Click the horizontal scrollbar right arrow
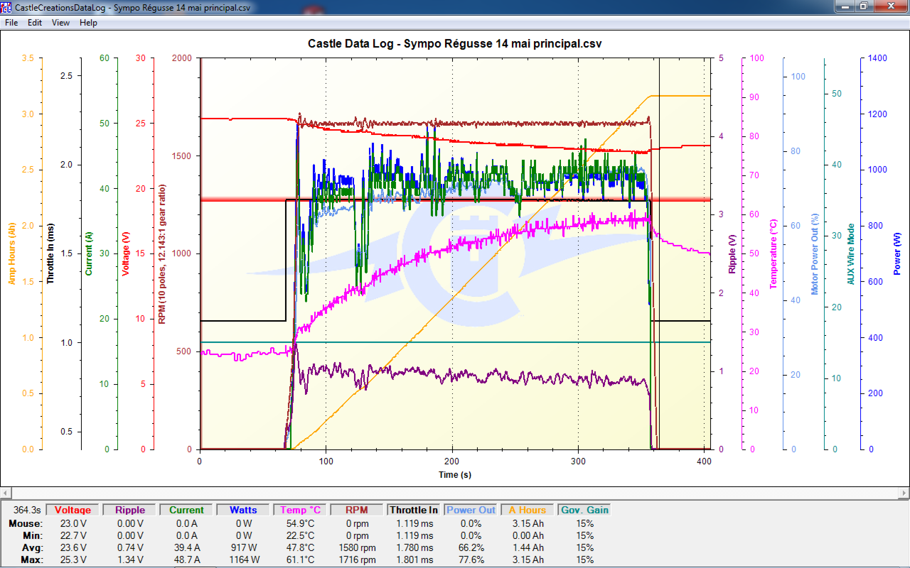 (x=904, y=492)
